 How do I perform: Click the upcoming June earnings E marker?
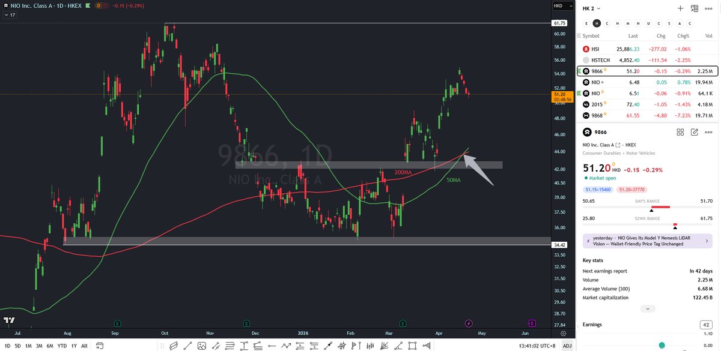coord(532,323)
